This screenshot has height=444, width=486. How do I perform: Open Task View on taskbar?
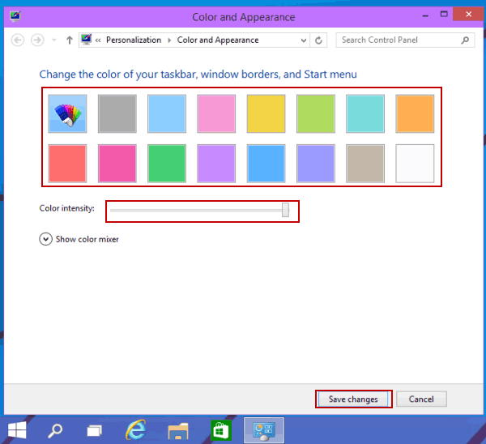95,431
